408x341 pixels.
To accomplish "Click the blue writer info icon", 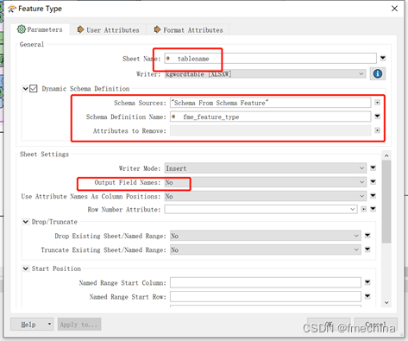I will click(378, 74).
